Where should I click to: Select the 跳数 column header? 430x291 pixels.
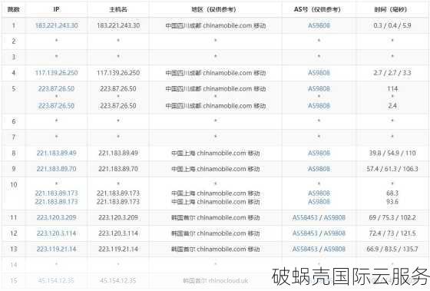[x=14, y=10]
